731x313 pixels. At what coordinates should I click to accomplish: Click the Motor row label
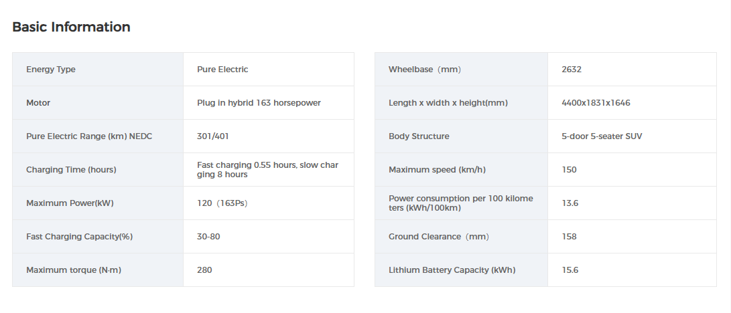tap(38, 103)
